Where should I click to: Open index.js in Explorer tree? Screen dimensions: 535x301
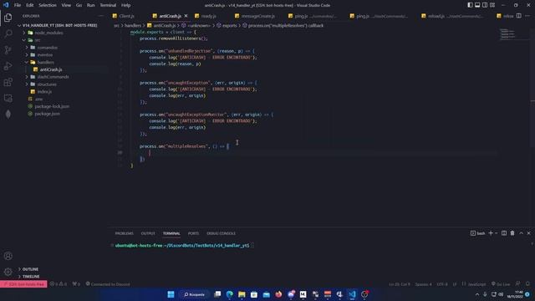(44, 92)
